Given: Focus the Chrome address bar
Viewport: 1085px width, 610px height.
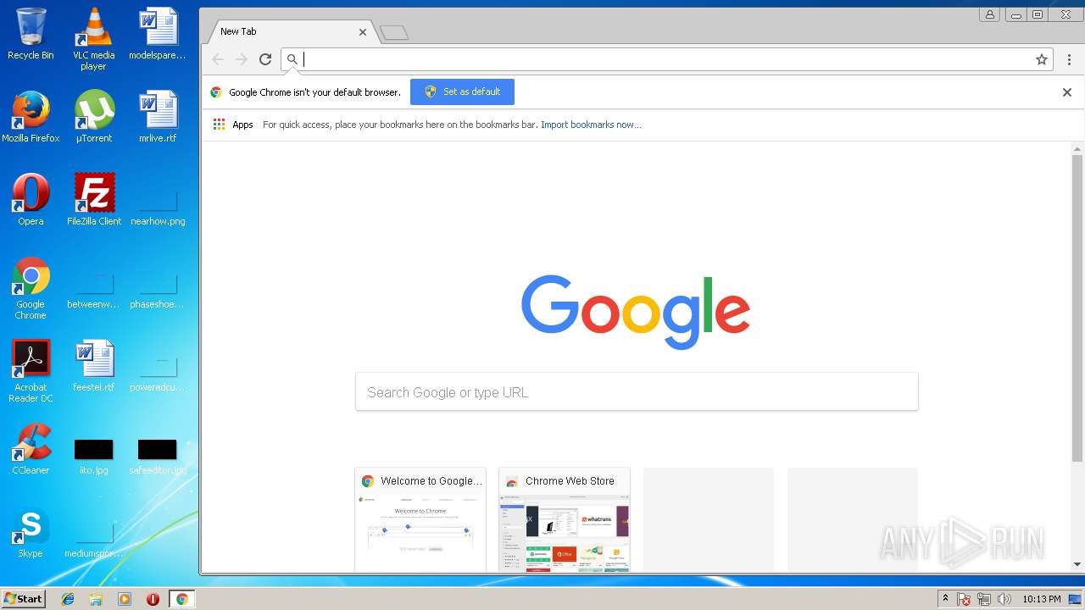Looking at the screenshot, I should [665, 59].
